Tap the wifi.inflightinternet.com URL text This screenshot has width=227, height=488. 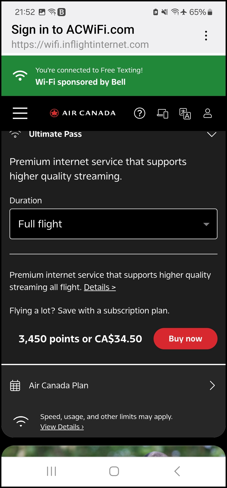(80, 45)
